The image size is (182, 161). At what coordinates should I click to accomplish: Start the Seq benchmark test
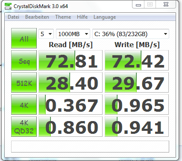click(24, 60)
